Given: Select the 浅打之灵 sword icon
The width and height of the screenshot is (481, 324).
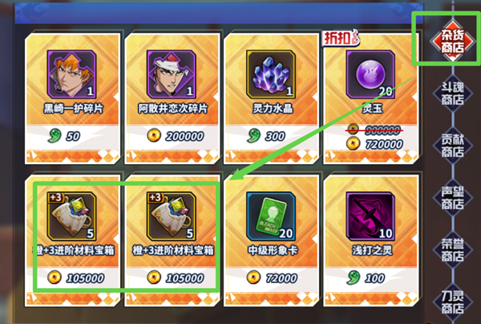Looking at the screenshot, I should [x=370, y=217].
